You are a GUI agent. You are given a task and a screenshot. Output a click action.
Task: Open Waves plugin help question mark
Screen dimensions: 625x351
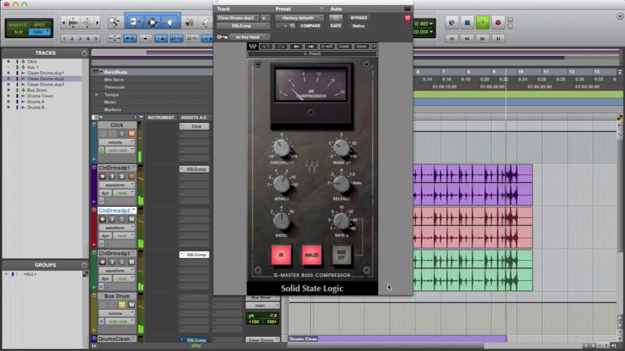[x=374, y=46]
